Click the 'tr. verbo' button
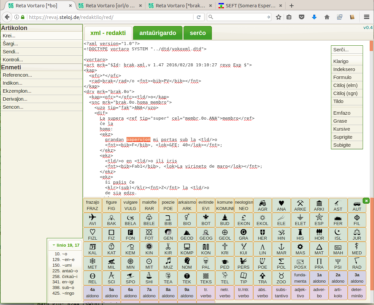374x305 pixels. click(206, 293)
